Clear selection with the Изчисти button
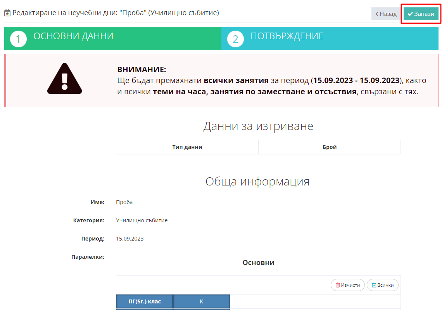 [x=347, y=285]
